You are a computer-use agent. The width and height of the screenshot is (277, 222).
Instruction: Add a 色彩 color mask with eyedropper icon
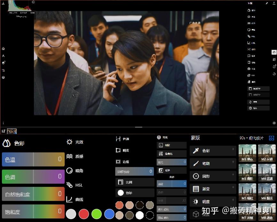213,151
